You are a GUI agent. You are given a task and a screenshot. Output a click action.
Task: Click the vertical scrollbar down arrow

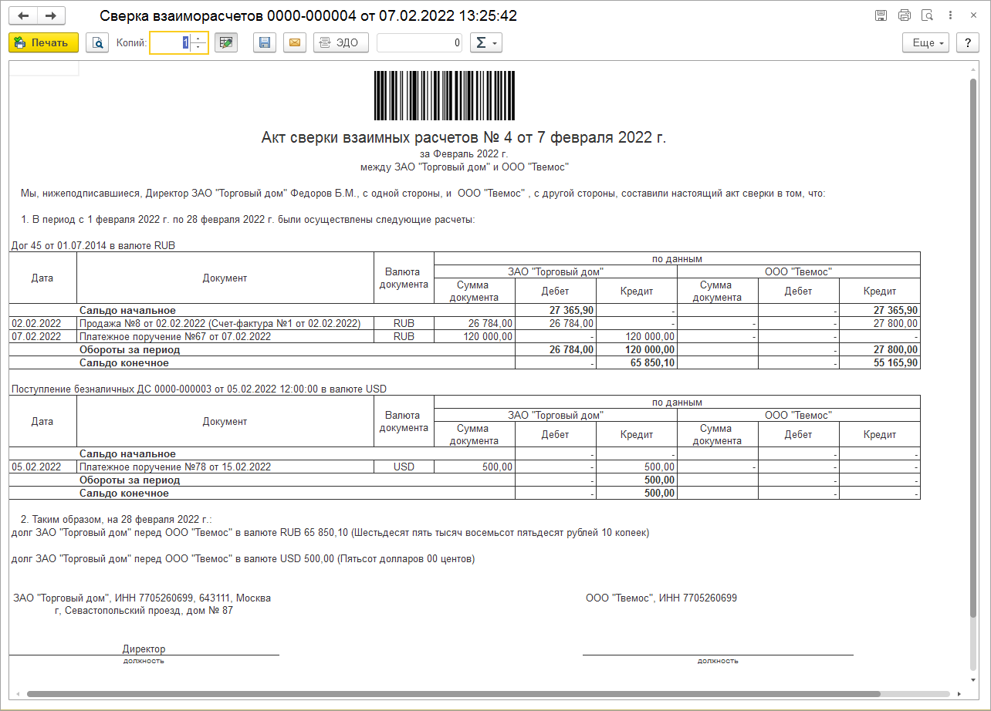(973, 680)
